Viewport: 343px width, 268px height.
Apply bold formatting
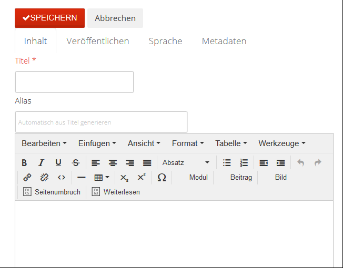[24, 163]
